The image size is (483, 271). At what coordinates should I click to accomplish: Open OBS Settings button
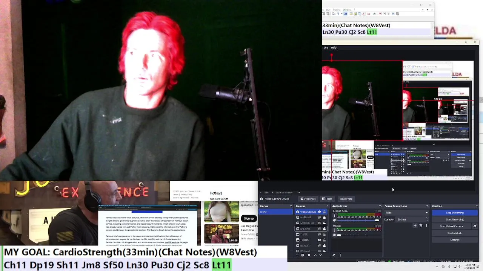click(x=455, y=240)
